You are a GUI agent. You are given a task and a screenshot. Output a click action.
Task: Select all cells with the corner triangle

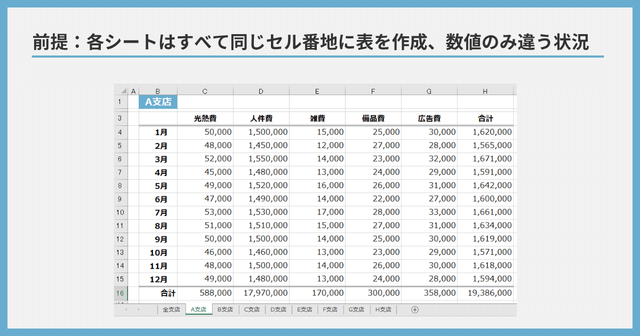(x=122, y=90)
